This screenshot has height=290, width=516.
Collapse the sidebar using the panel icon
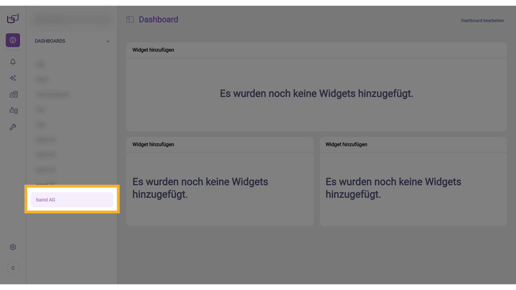click(x=130, y=19)
